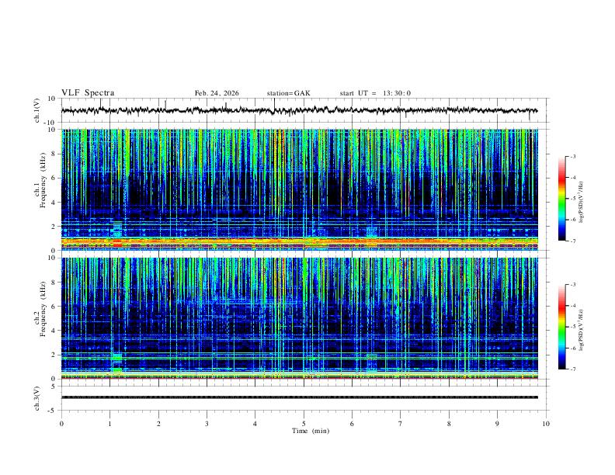Click the "4" minute tick on time axis

tap(255, 424)
